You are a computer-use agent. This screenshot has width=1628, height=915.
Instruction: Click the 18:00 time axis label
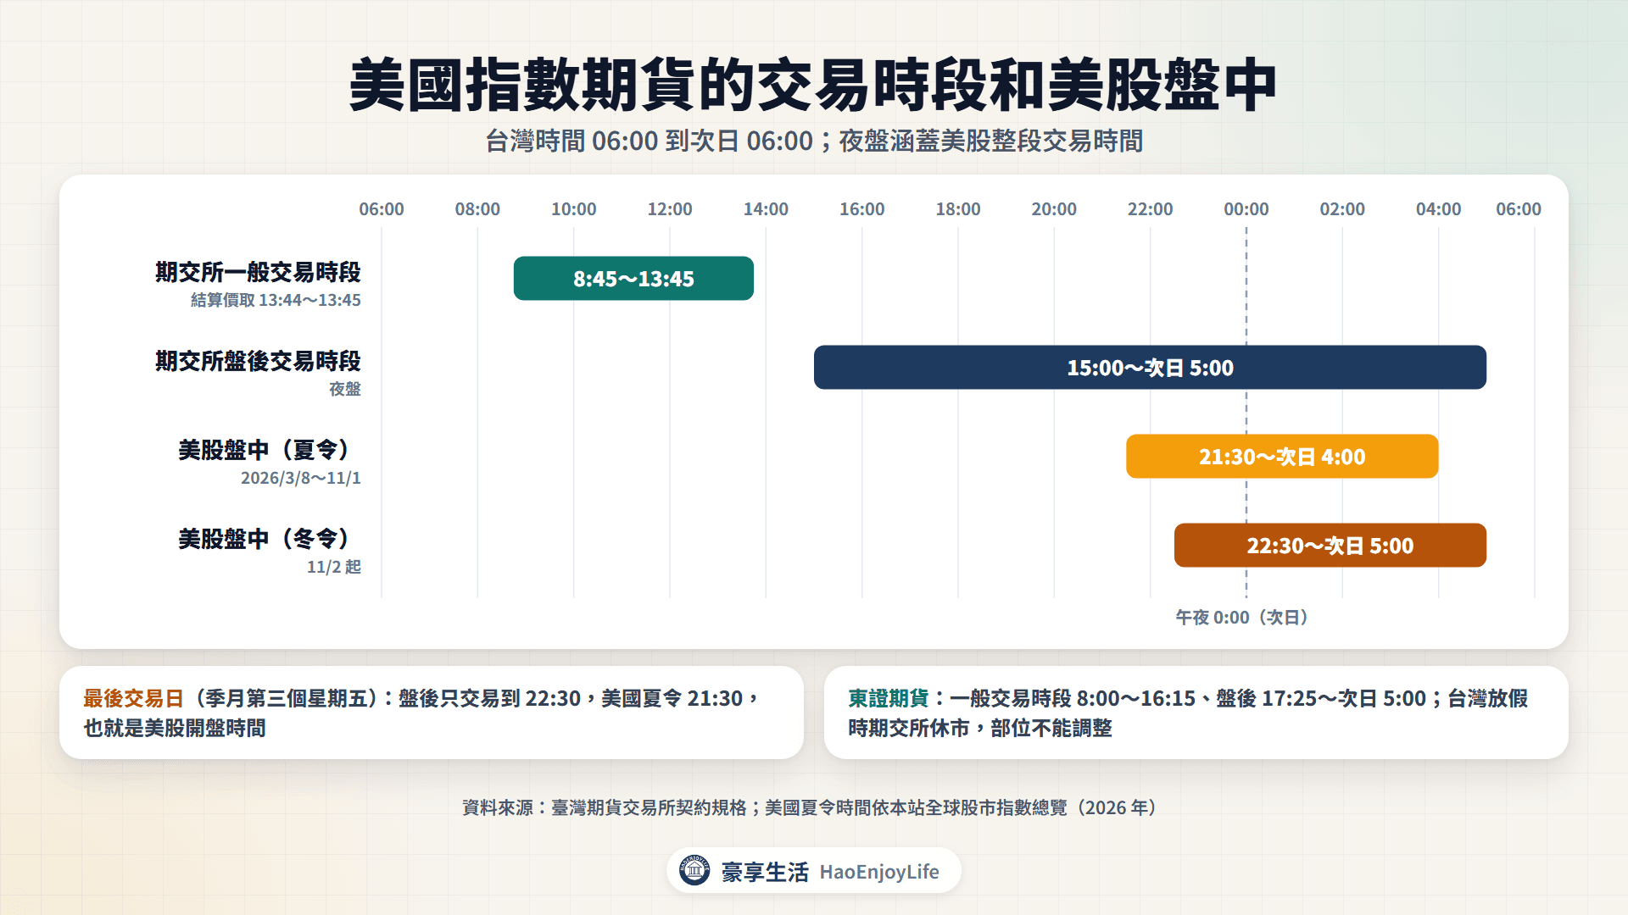pyautogui.click(x=958, y=209)
